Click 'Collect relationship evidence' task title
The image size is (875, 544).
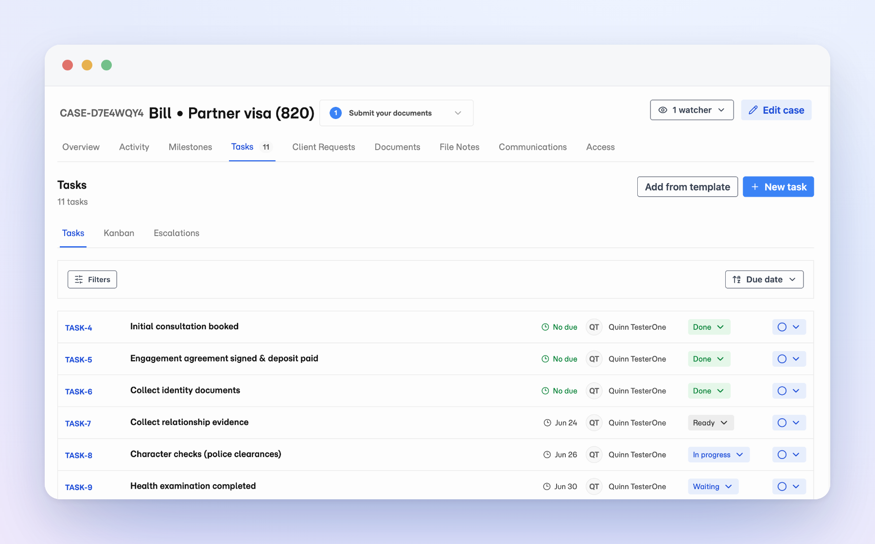tap(190, 423)
